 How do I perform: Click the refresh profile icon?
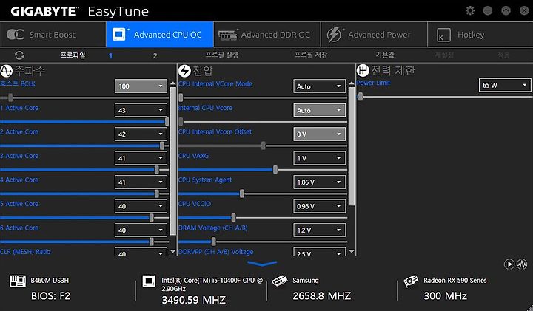(19, 55)
